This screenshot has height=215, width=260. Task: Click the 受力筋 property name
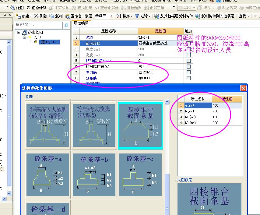point(91,72)
